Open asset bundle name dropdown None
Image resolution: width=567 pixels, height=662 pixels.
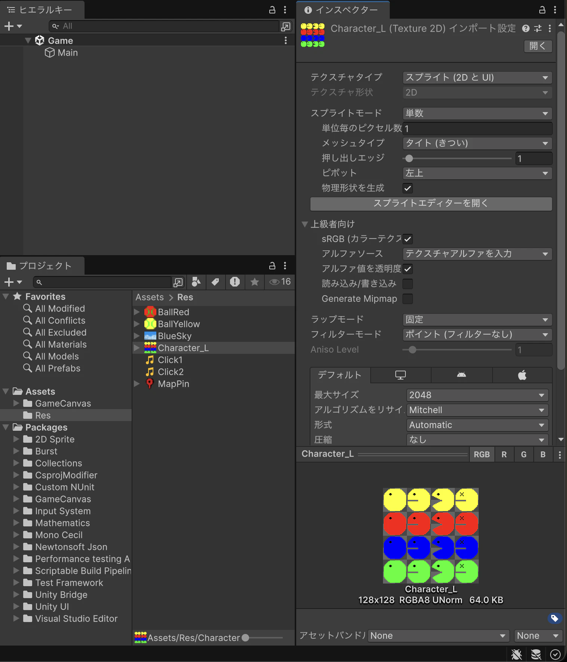tap(438, 636)
